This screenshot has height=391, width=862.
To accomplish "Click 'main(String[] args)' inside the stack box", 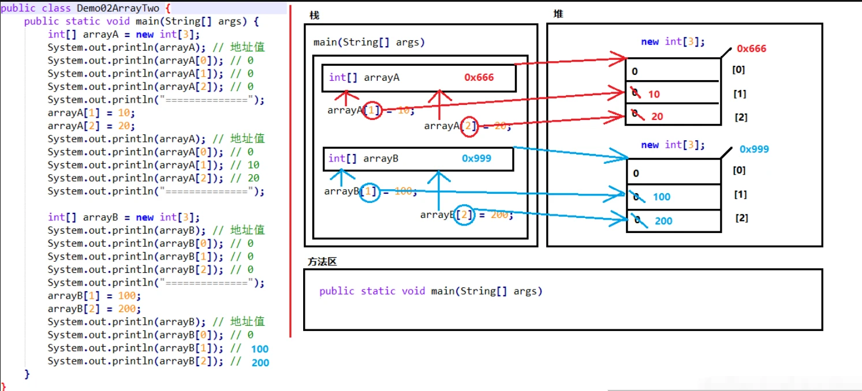I will pos(369,42).
